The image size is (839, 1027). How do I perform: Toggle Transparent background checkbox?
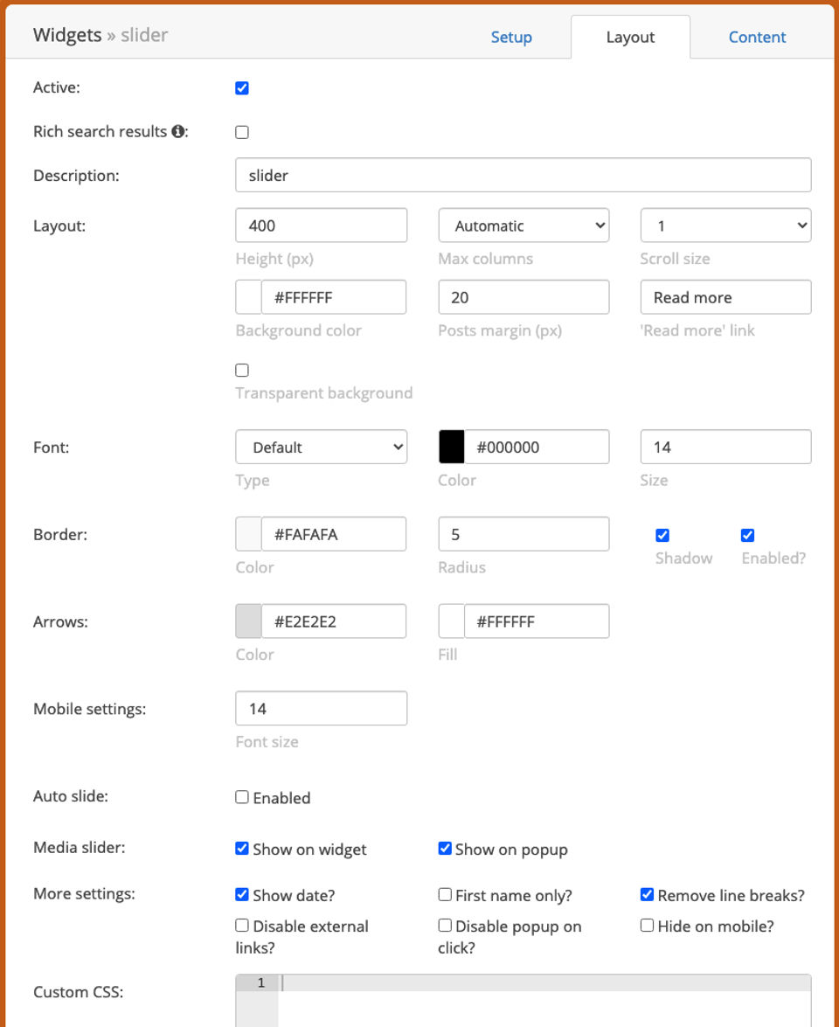[x=242, y=370]
